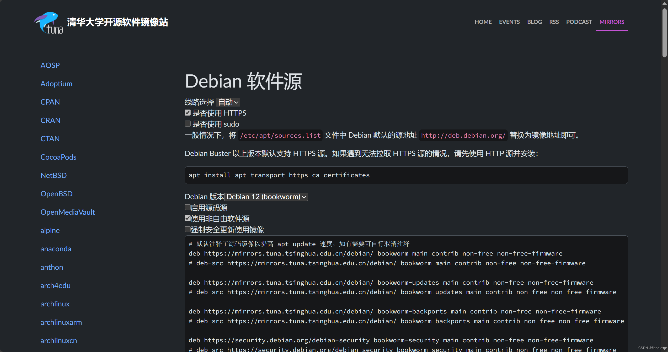The image size is (668, 352).
Task: Click the page's vertical scrollbar thumb
Action: [x=664, y=33]
